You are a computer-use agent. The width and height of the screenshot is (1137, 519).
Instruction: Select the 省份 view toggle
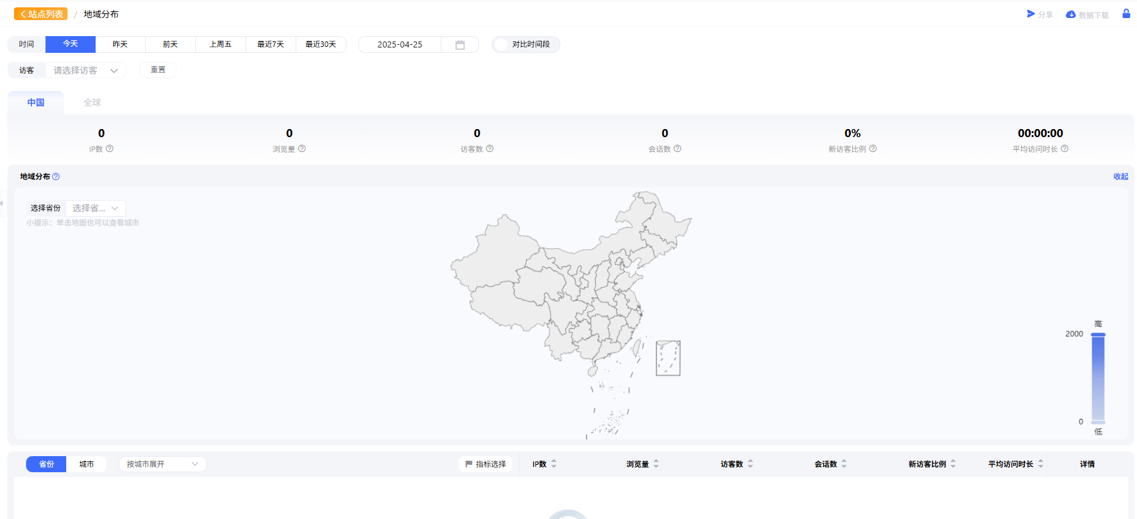coord(46,464)
